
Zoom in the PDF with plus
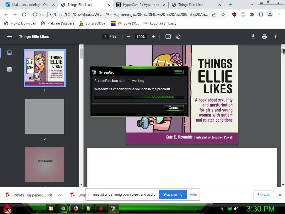153,37
